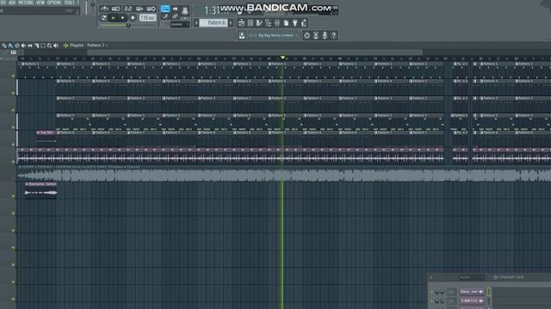This screenshot has height=309, width=551.
Task: Mute the third playlist track green switch
Action: [13, 110]
